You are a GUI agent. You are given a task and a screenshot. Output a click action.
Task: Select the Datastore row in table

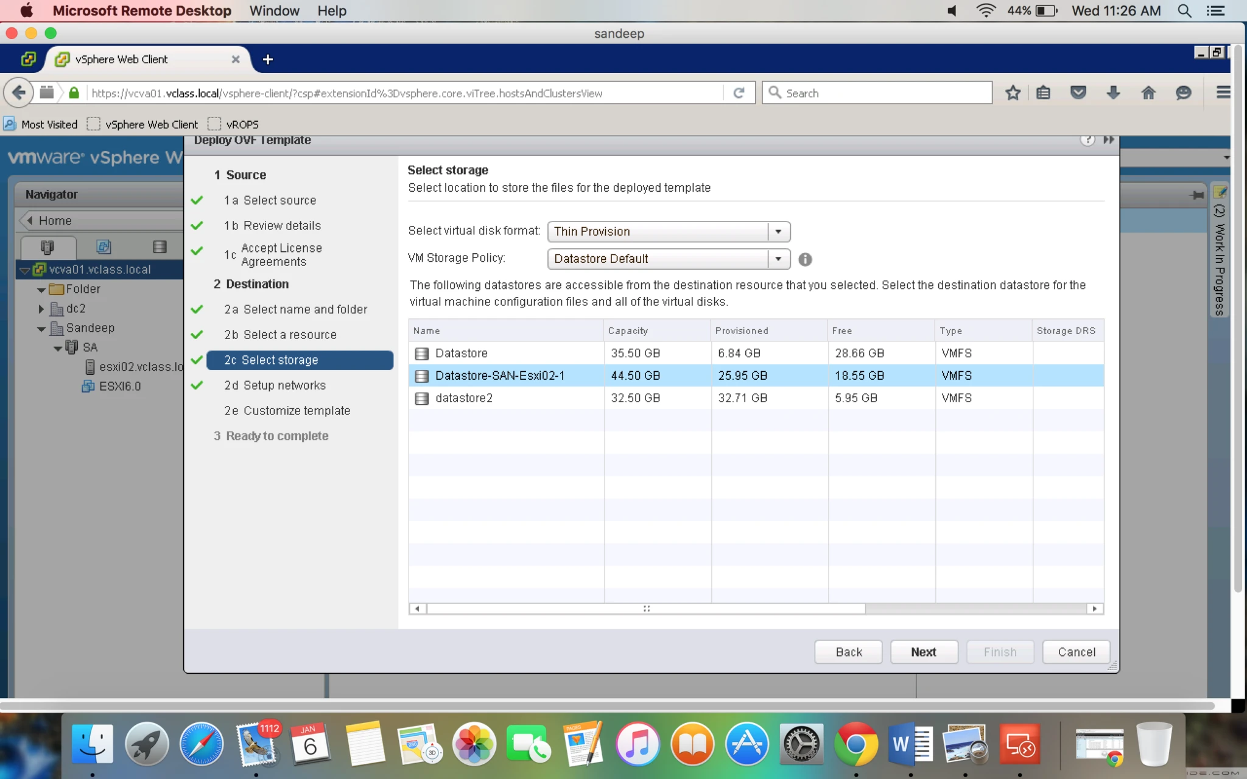coord(756,353)
